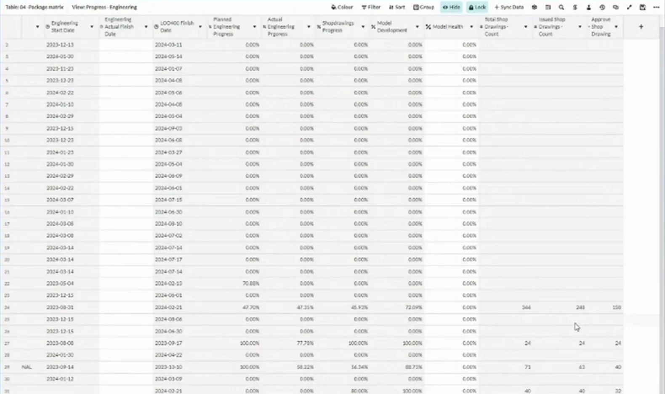
Task: Click the Sync Data button
Action: coord(509,7)
